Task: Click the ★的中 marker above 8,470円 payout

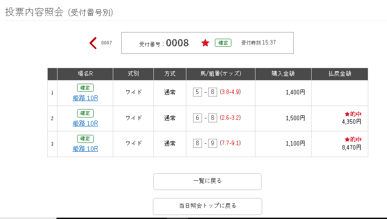Action: 353,139
